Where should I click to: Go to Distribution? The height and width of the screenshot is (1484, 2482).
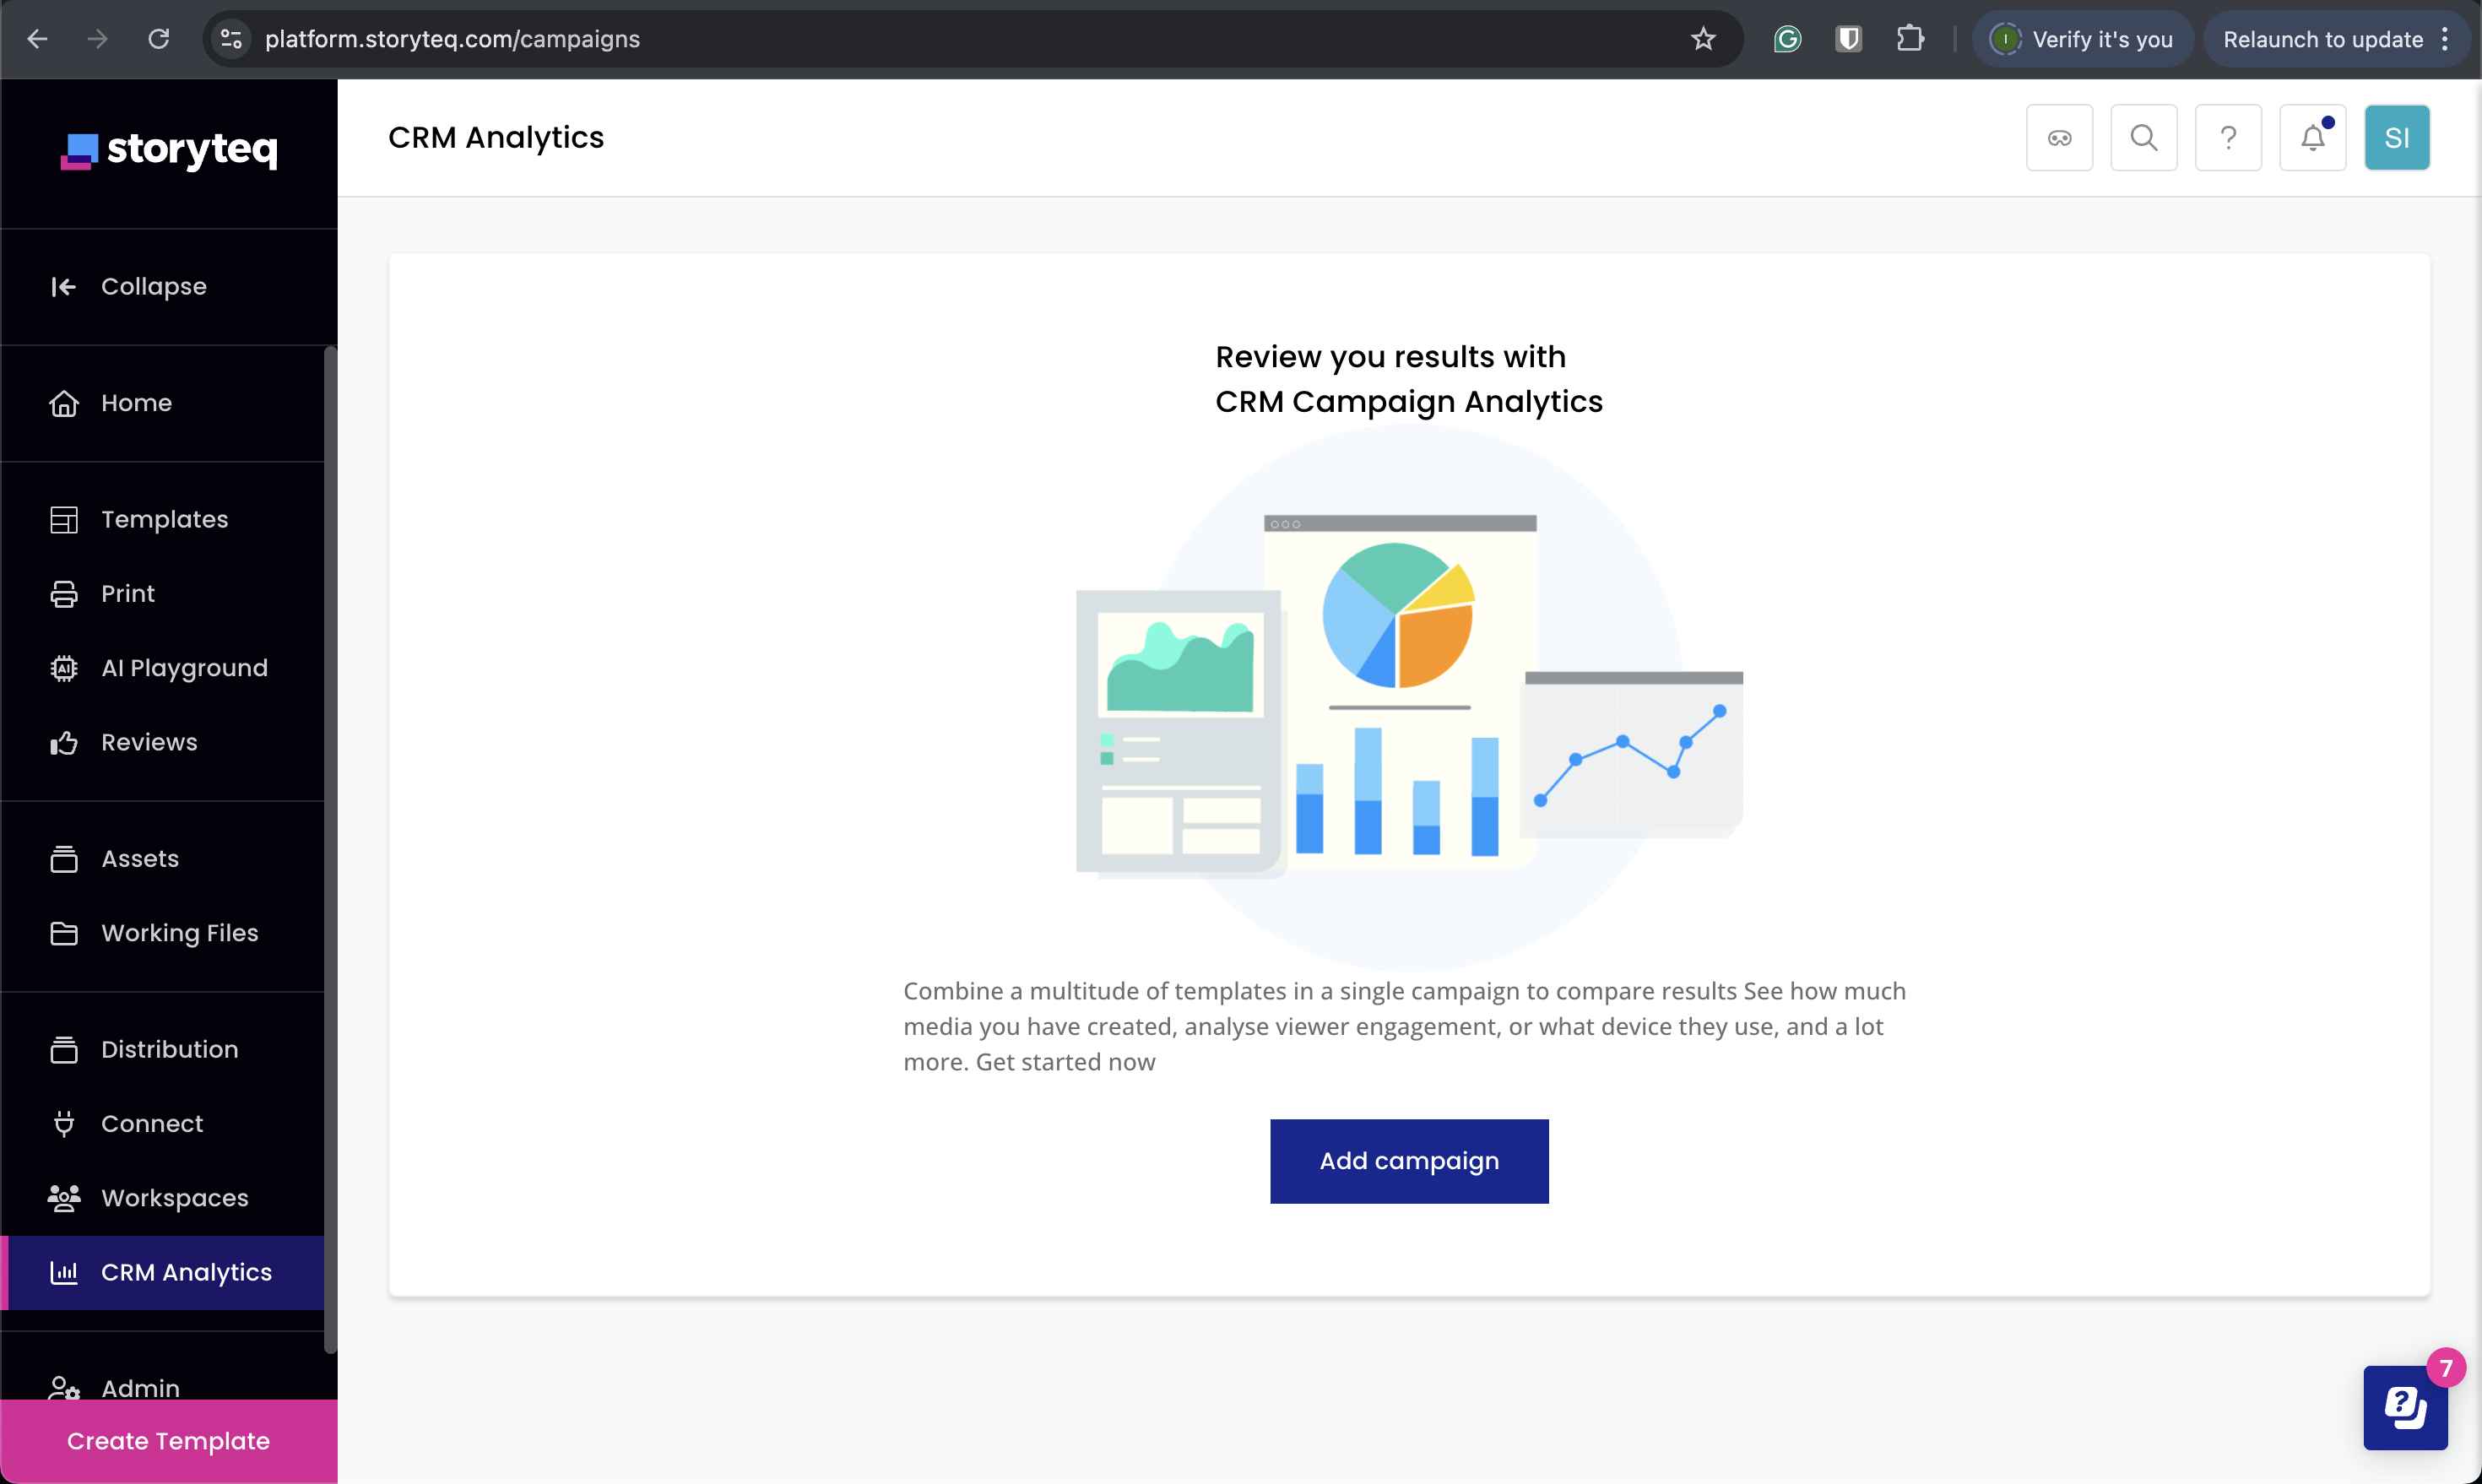162,1050
